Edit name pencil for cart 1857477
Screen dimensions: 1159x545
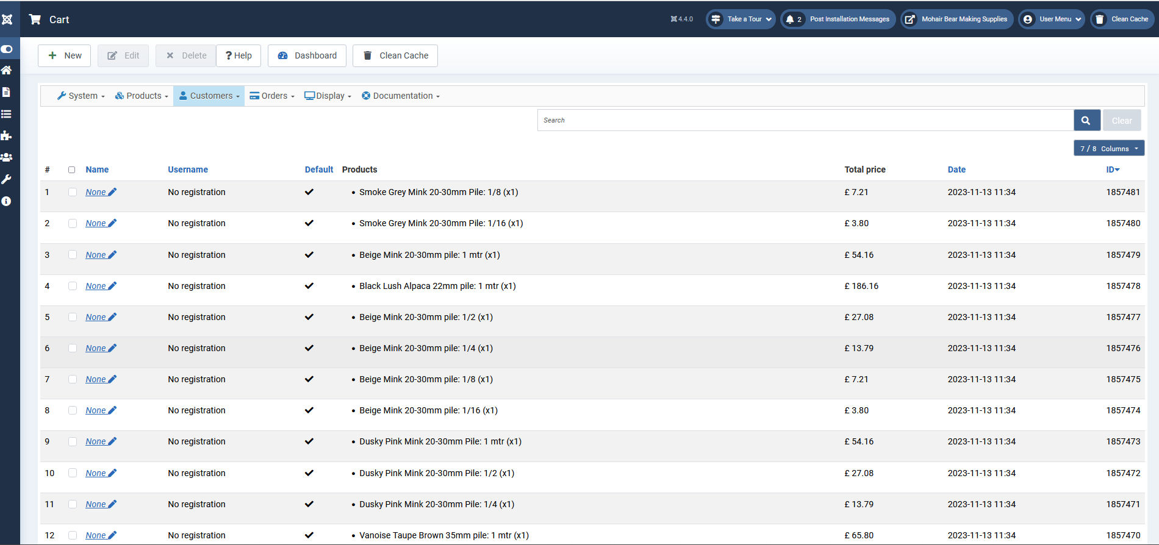[112, 317]
